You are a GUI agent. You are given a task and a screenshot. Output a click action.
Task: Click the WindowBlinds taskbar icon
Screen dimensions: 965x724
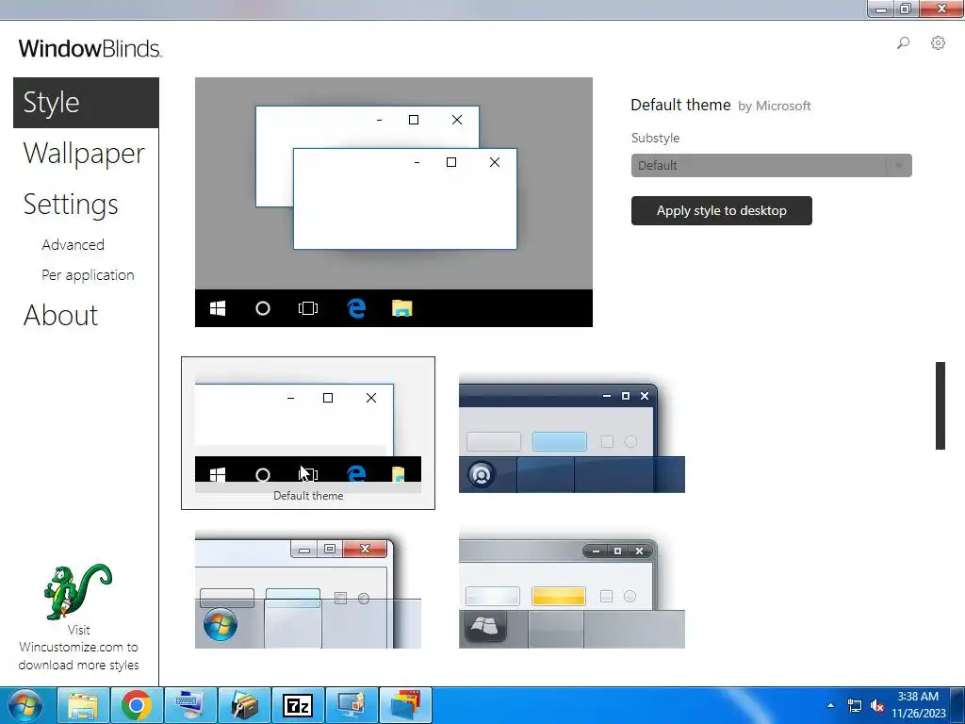pyautogui.click(x=405, y=705)
